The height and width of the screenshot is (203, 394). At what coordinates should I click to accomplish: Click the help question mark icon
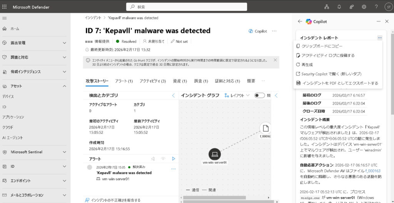tap(376, 7)
